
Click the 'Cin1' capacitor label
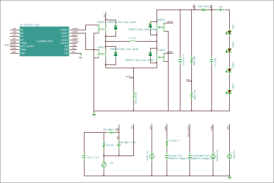point(93,157)
